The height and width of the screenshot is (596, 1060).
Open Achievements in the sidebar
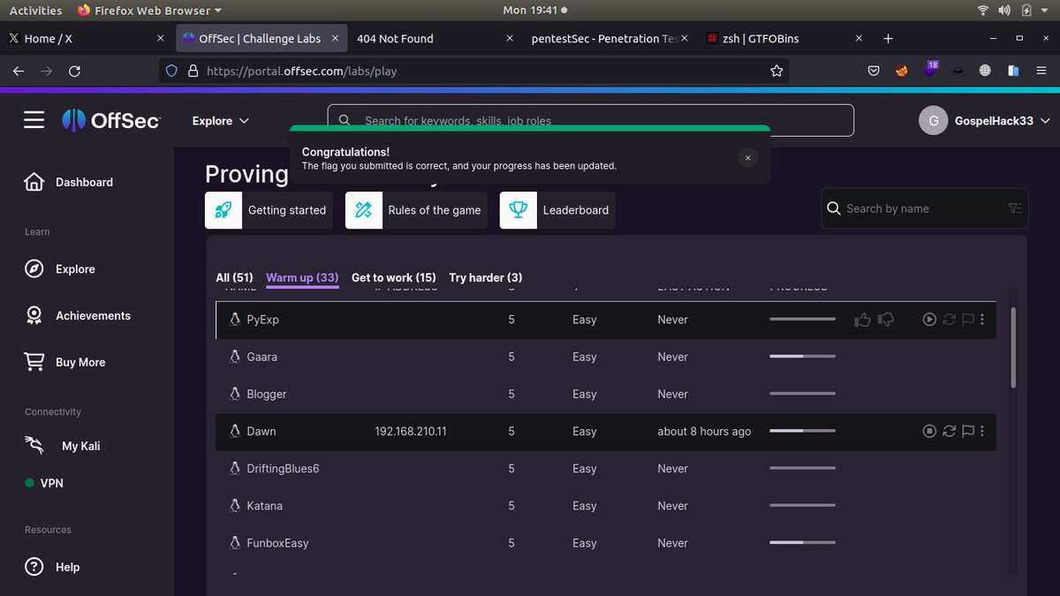[78, 315]
